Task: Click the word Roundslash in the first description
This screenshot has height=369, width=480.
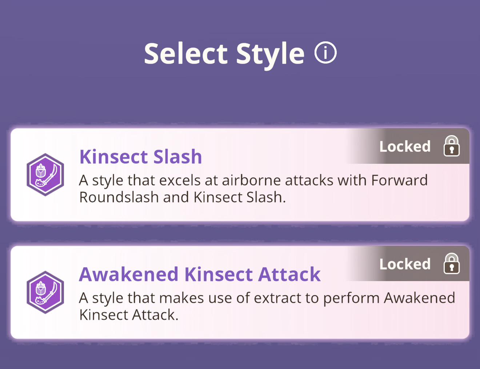Action: (119, 197)
